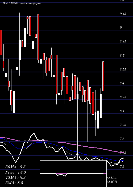Select the 9.15 price axis label
Screen dimensions: 133x187
click(x=123, y=14)
